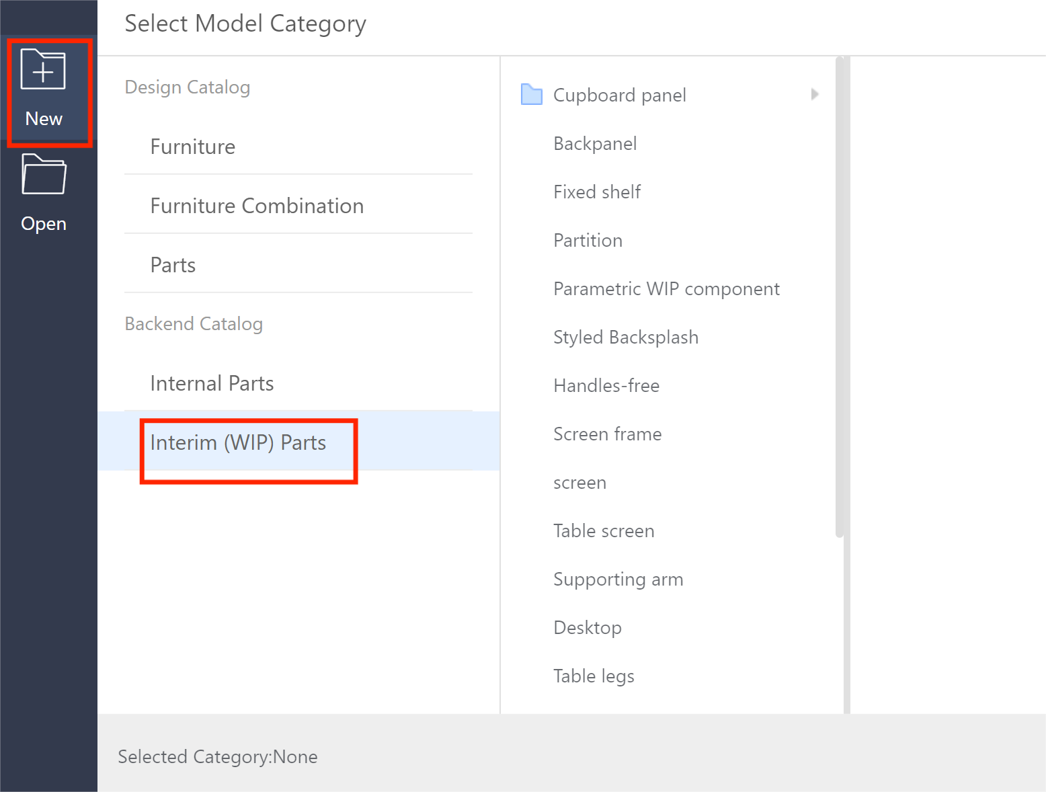Select Supporting arm item
The image size is (1046, 792).
618,580
